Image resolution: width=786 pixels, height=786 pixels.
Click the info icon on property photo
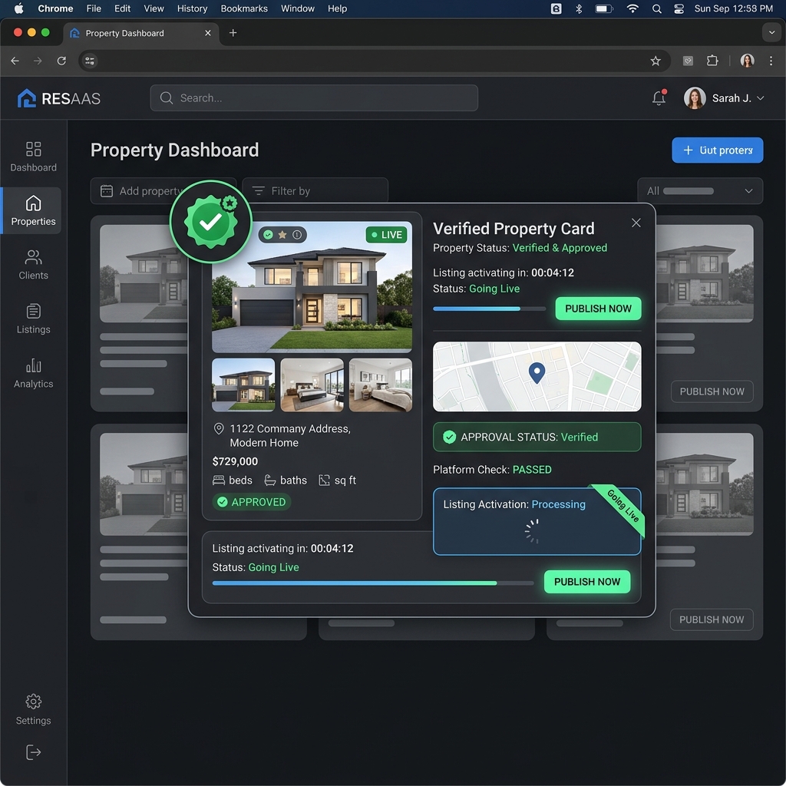point(297,235)
